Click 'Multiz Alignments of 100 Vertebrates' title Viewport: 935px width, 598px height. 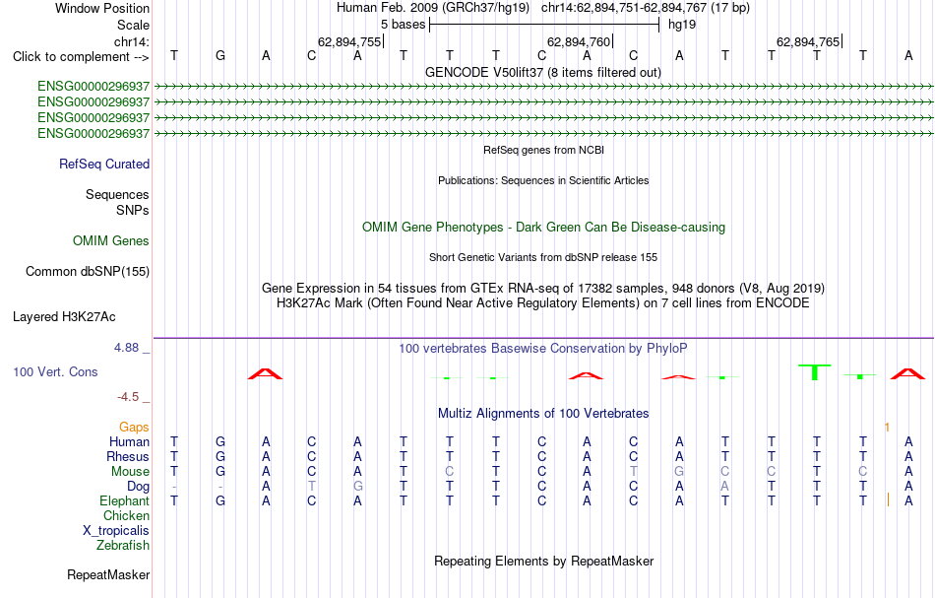543,414
